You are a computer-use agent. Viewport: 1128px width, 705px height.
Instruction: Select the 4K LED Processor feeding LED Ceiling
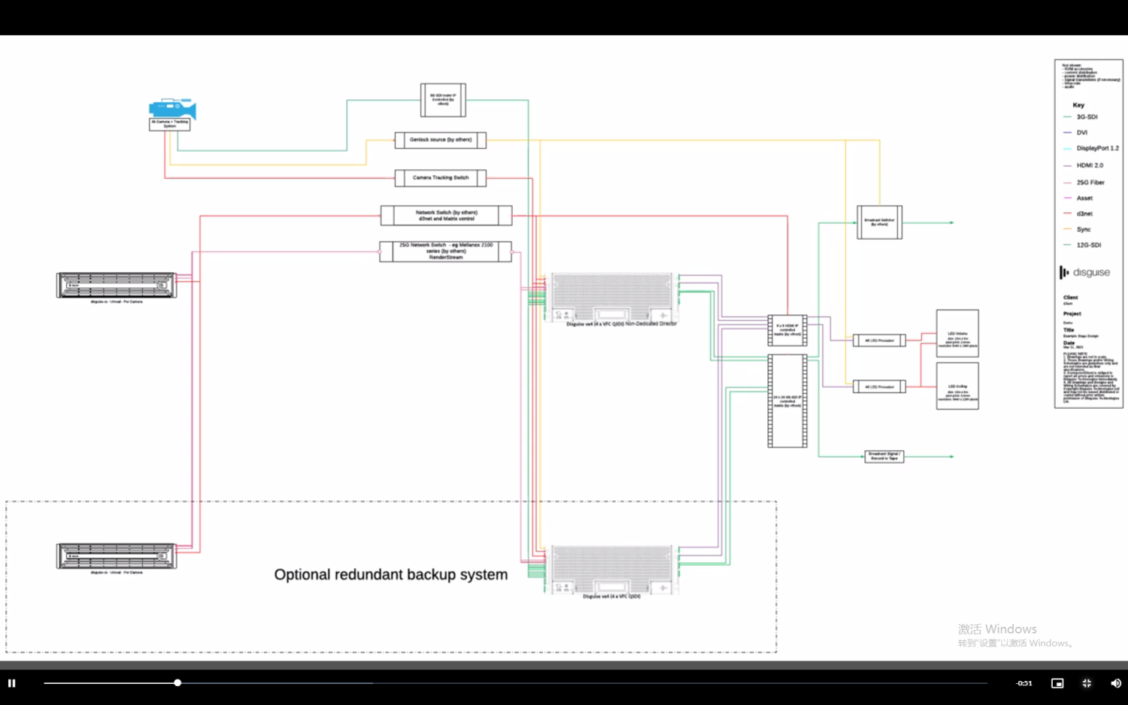(x=879, y=387)
